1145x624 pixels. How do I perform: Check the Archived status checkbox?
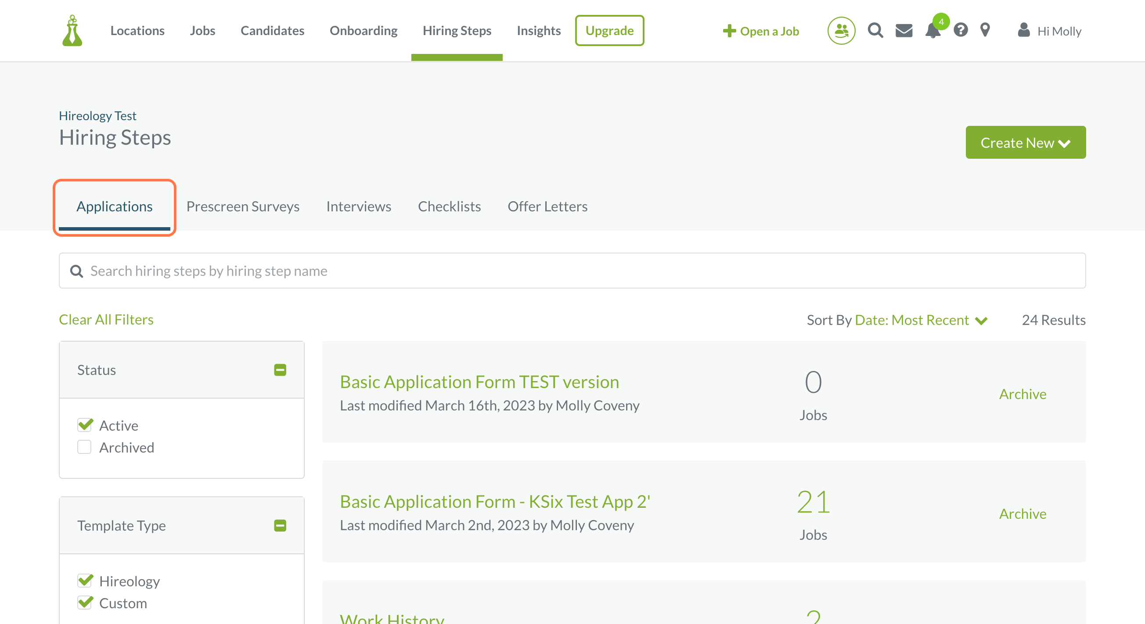coord(84,447)
